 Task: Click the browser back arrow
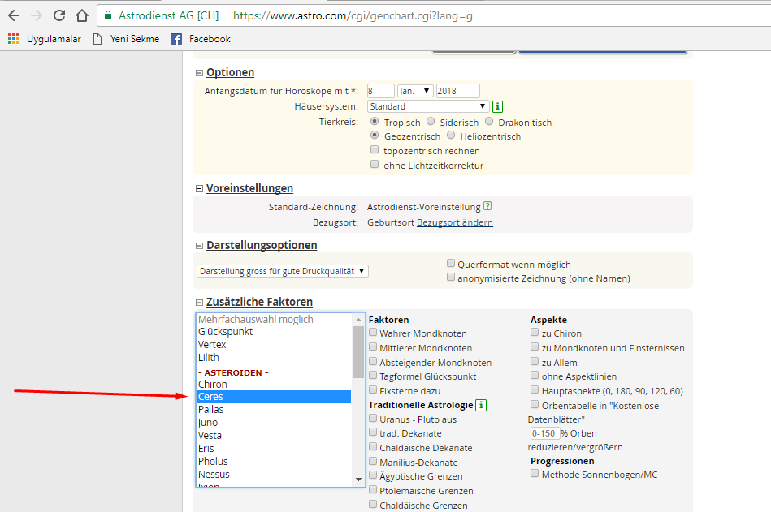coord(14,15)
